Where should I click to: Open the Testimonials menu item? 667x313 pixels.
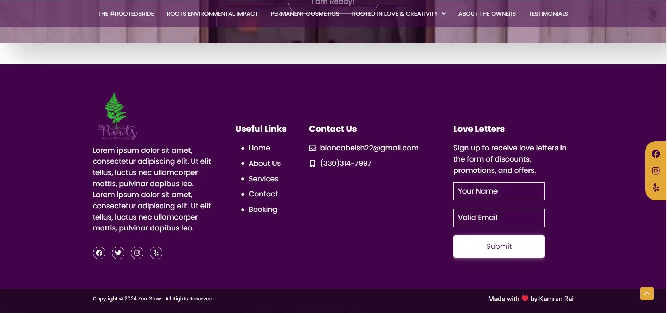tap(548, 14)
